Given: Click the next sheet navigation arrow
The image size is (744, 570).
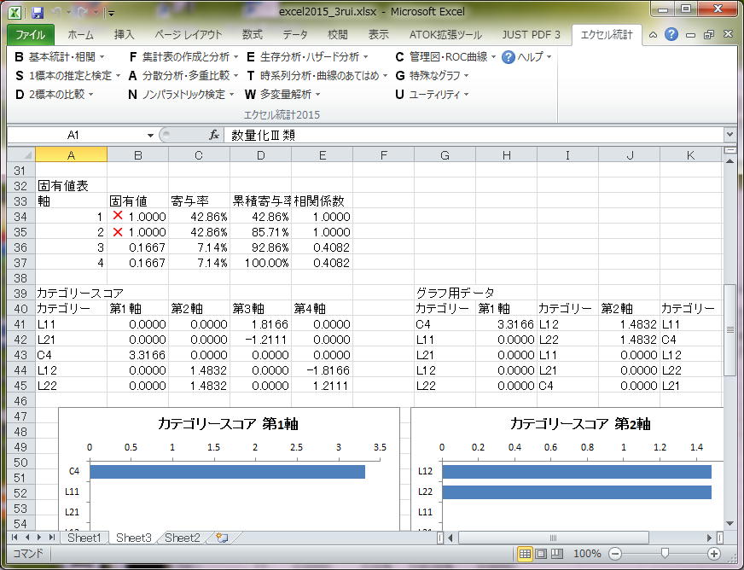Looking at the screenshot, I should [x=39, y=538].
